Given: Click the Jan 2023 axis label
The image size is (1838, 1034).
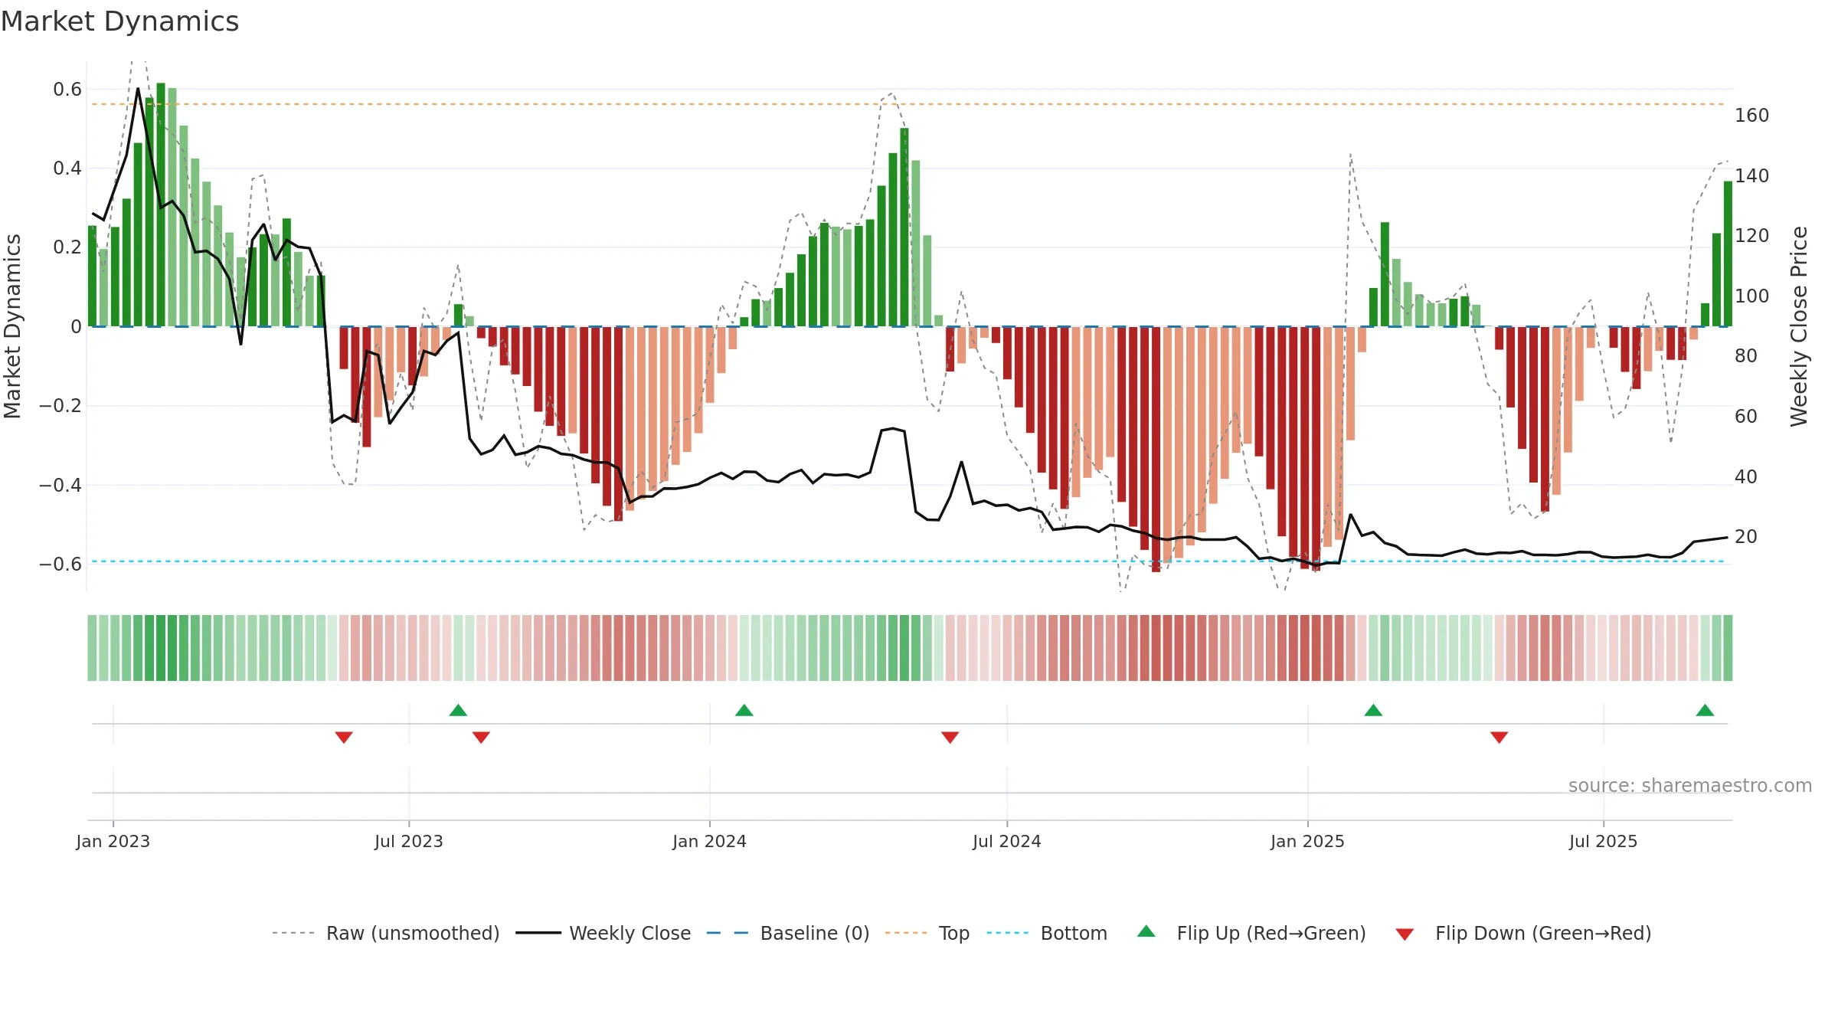Looking at the screenshot, I should pyautogui.click(x=113, y=841).
